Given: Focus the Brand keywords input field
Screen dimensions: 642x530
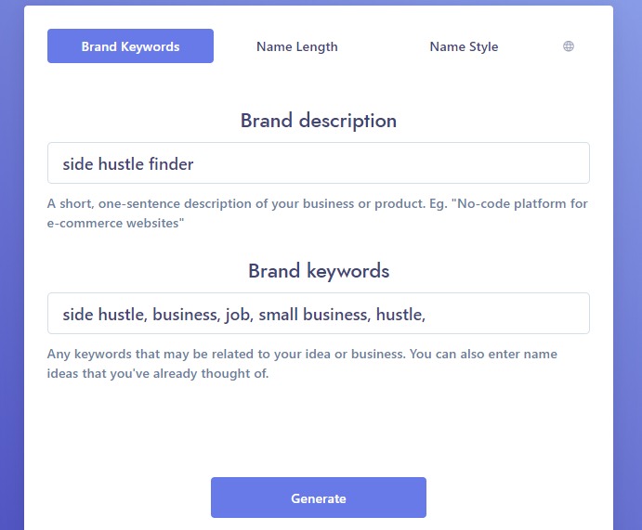Looking at the screenshot, I should [319, 313].
